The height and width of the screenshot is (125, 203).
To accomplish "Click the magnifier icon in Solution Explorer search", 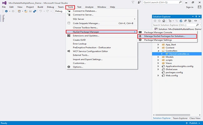I will 197,25.
